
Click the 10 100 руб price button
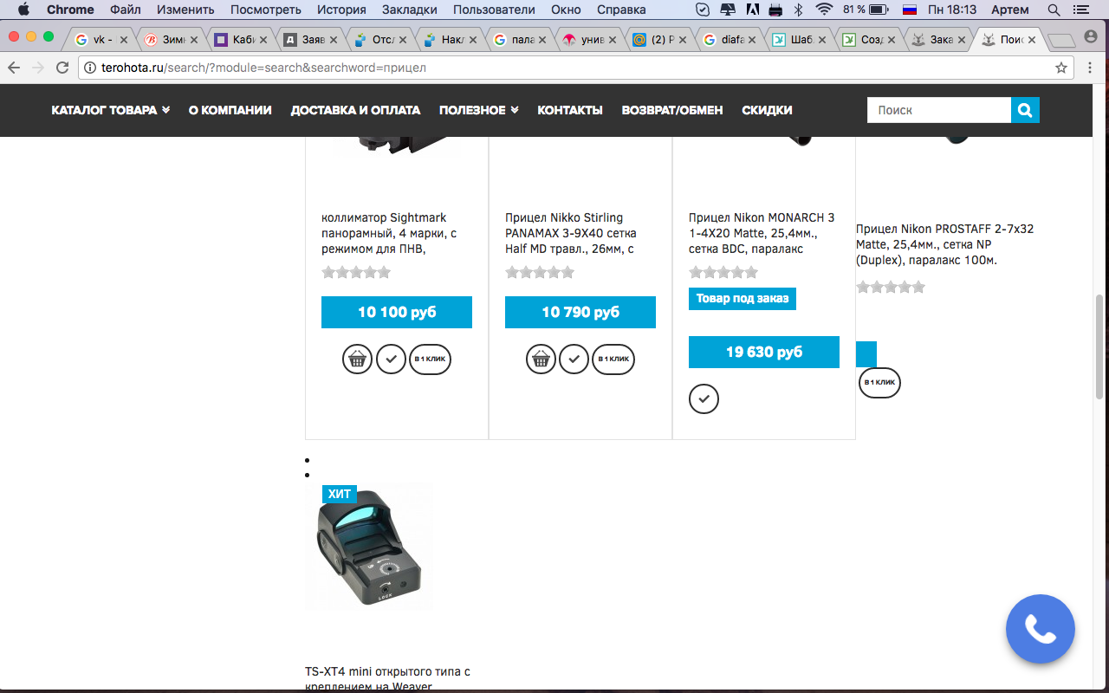(x=397, y=312)
